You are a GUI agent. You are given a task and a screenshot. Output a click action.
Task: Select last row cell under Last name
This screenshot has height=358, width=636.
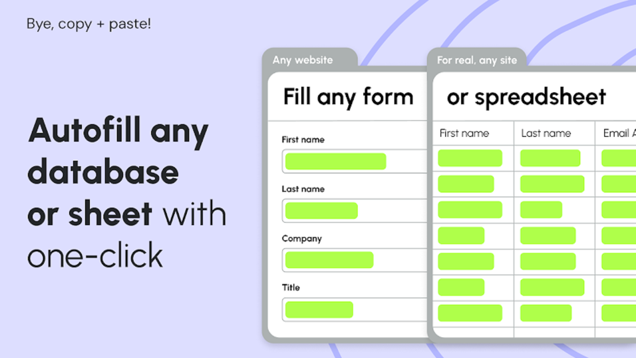point(554,313)
